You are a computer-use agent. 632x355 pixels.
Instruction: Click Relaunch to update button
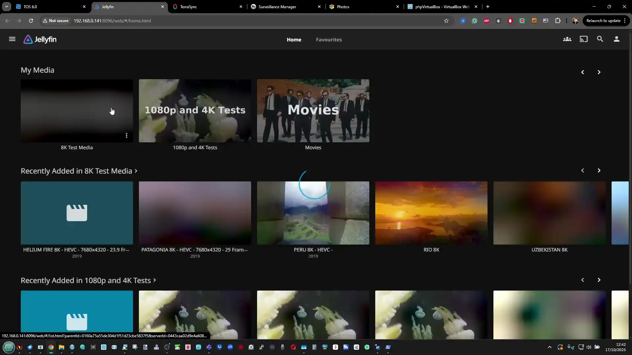[x=603, y=21]
